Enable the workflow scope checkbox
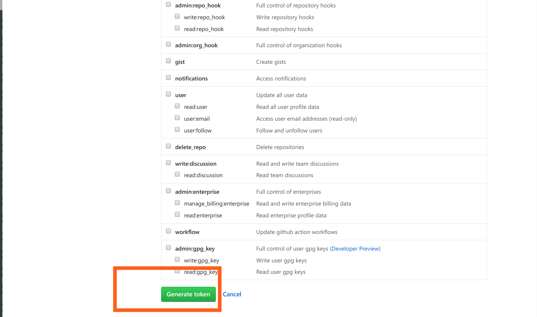Viewport: 537px width, 317px height. click(x=169, y=231)
